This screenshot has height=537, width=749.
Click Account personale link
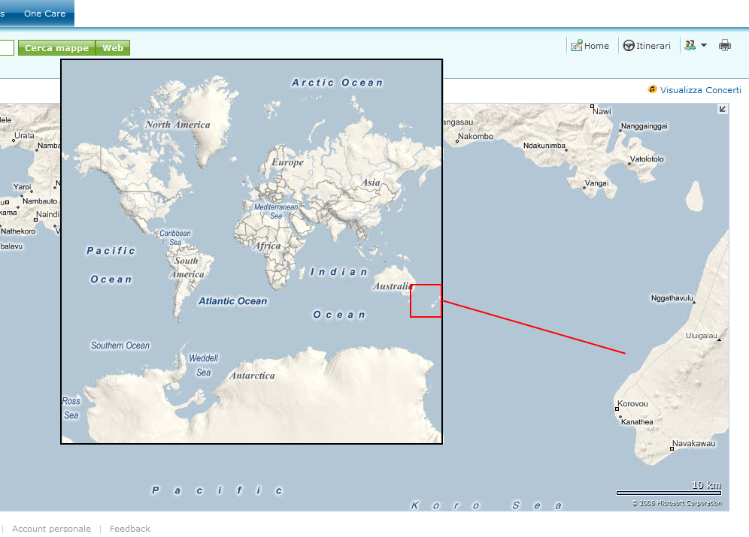[x=51, y=529]
